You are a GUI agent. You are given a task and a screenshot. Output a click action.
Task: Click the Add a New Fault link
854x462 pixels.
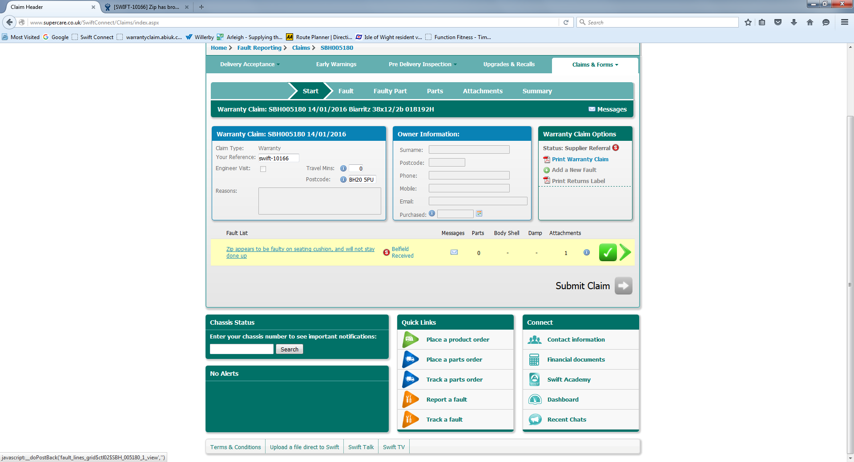[574, 170]
